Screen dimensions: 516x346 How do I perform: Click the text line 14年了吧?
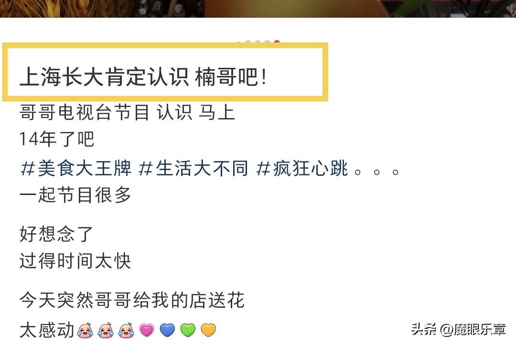pyautogui.click(x=57, y=139)
